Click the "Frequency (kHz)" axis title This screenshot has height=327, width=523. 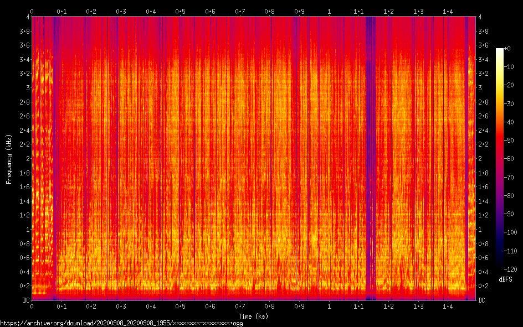point(9,159)
